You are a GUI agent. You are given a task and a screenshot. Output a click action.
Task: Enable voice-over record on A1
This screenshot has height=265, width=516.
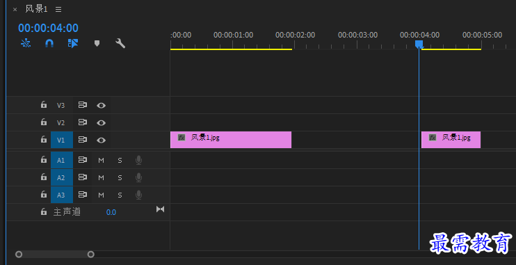[138, 160]
